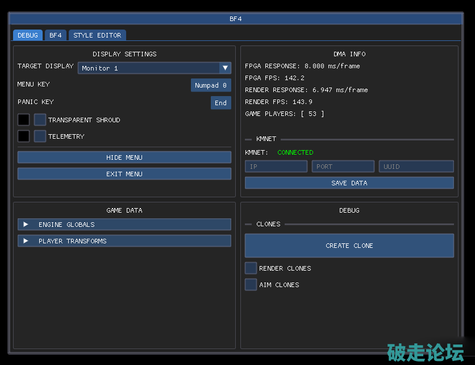Image resolution: width=475 pixels, height=365 pixels.
Task: Click the Save Data button
Action: [349, 183]
